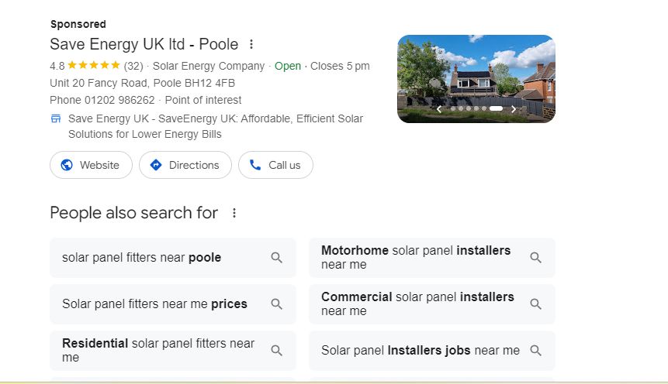Click the previous image arrow on photo
The image size is (668, 384).
(439, 109)
